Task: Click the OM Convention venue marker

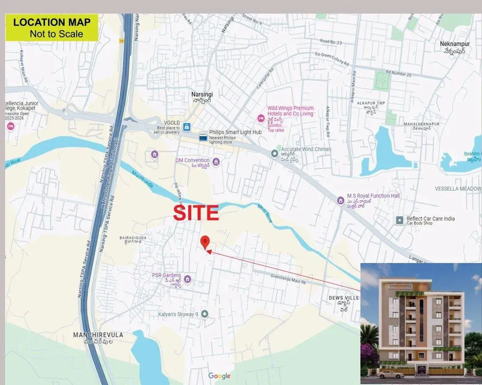Action: 216,161
